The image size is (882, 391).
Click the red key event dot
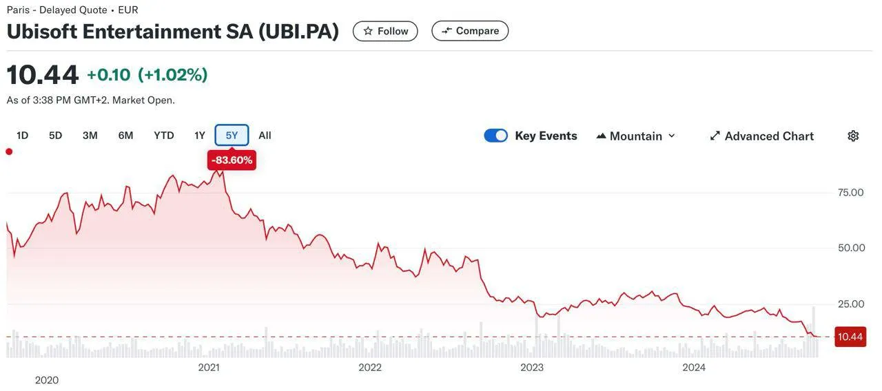point(9,151)
